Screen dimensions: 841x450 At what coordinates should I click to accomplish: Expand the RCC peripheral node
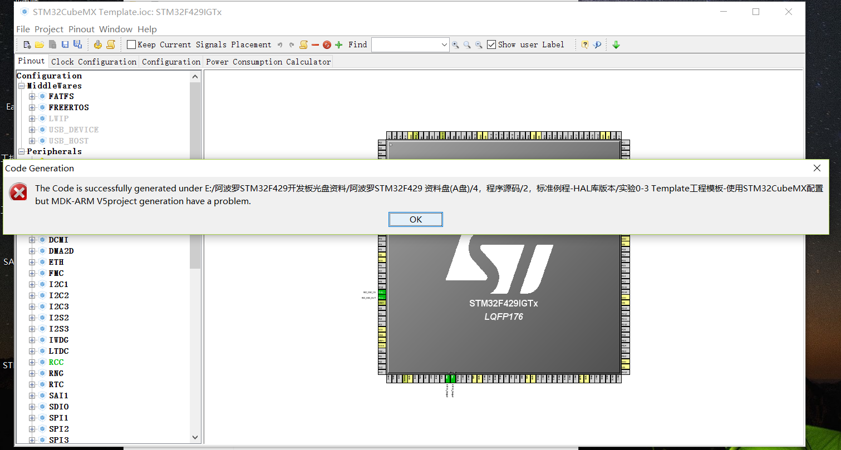32,362
